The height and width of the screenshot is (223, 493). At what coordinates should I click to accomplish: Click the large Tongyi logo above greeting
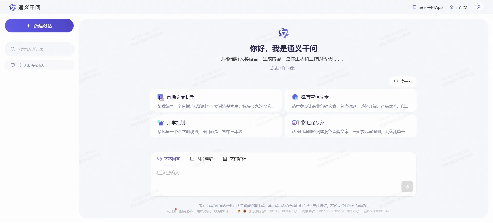283,33
